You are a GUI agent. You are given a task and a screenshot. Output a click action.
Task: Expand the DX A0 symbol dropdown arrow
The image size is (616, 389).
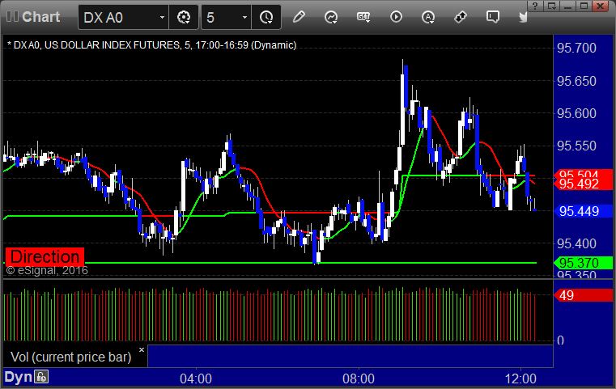[x=162, y=17]
